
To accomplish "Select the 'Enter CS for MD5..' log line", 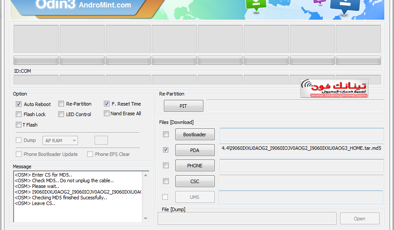I will 43,175.
